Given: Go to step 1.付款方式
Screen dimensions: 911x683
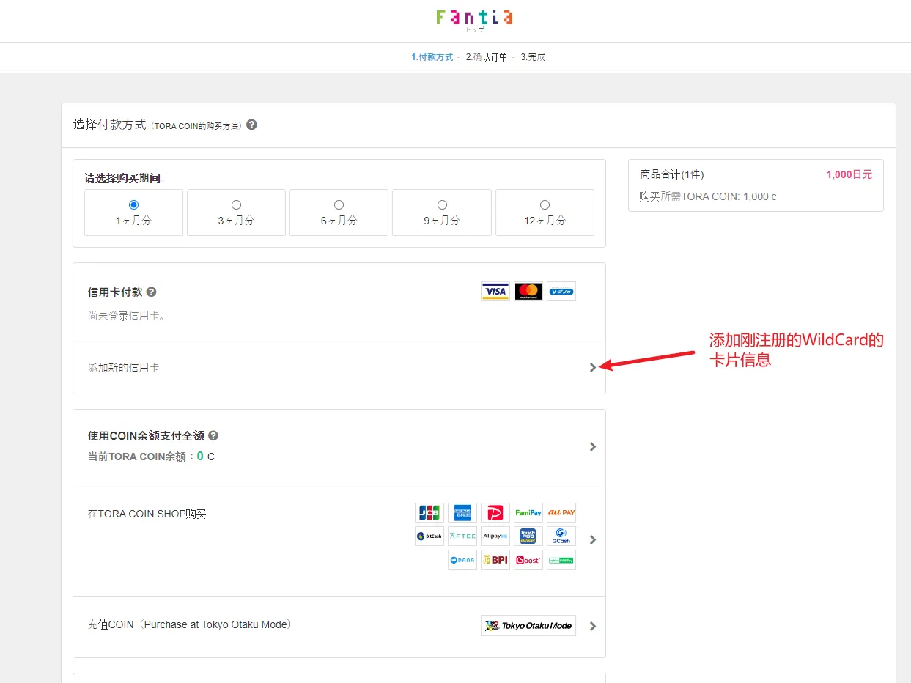Looking at the screenshot, I should 432,57.
